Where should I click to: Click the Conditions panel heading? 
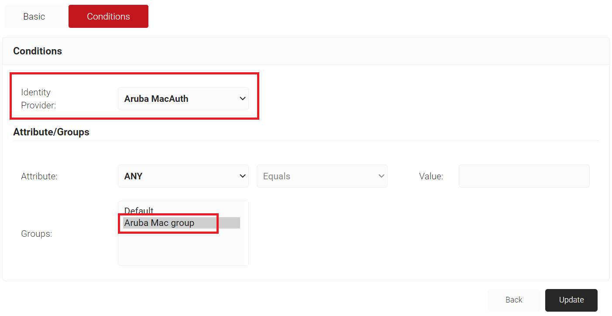point(38,51)
